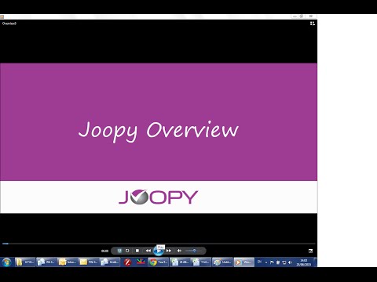Stop video playback
This screenshot has width=377, height=282.
137,251
